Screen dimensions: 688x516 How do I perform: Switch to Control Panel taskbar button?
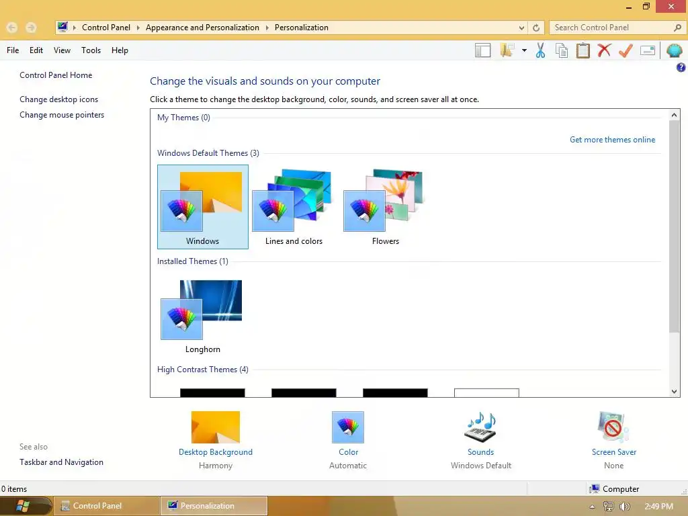tap(107, 506)
